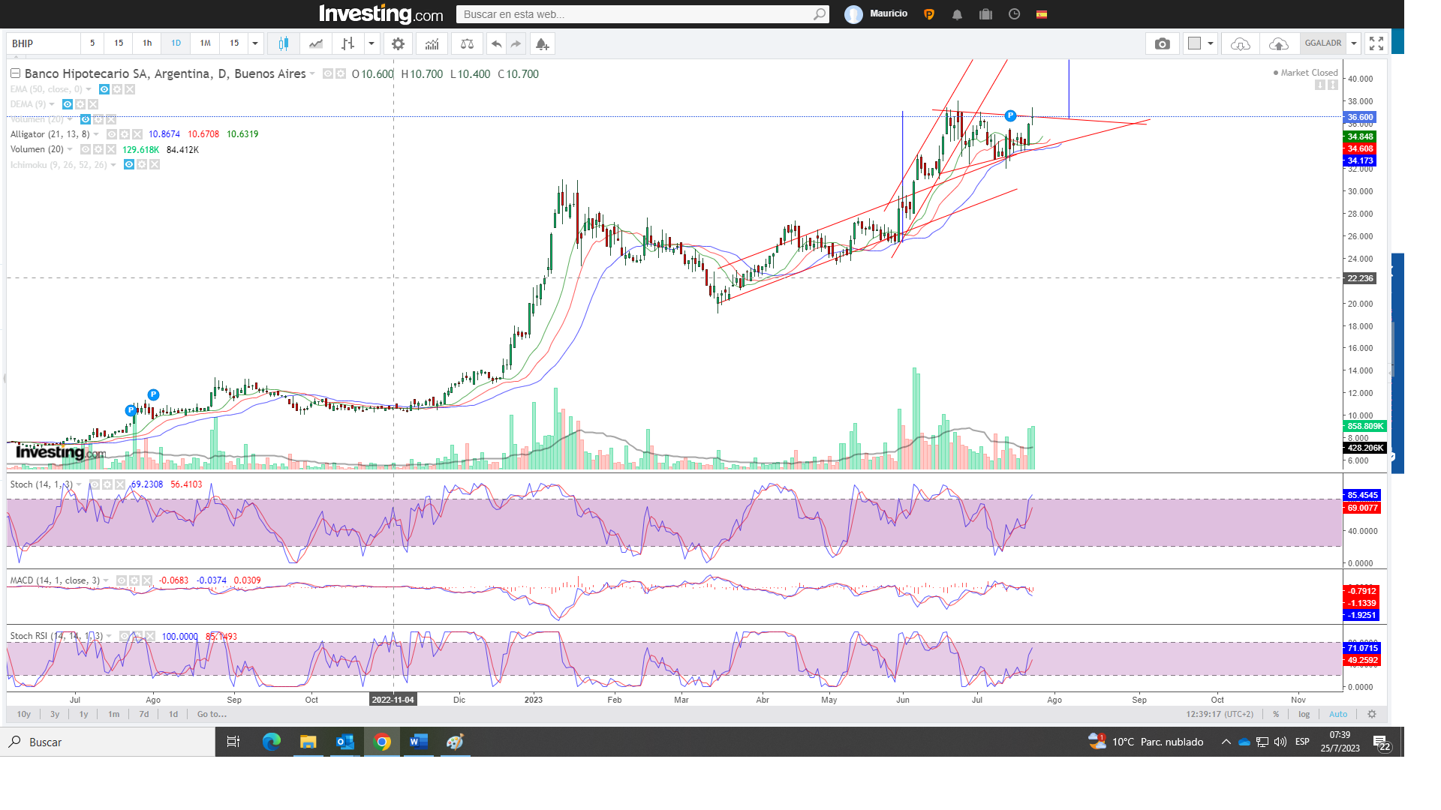1441x810 pixels.
Task: Click the compare symbols scales icon
Action: (x=467, y=43)
